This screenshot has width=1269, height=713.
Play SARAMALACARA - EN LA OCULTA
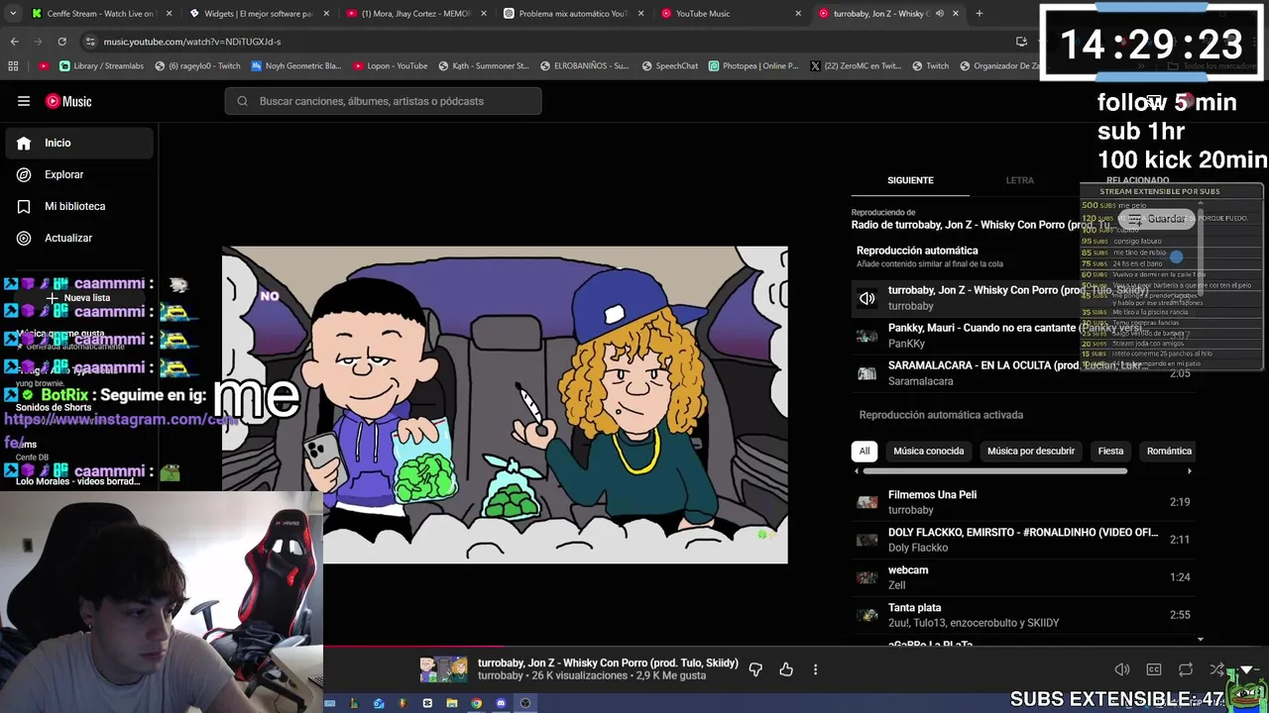pos(1022,373)
